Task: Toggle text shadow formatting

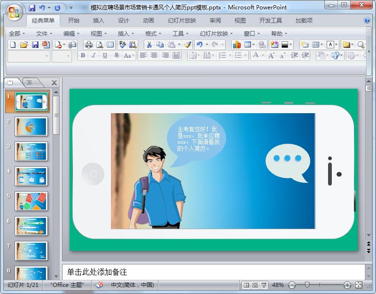Action: tap(116, 55)
